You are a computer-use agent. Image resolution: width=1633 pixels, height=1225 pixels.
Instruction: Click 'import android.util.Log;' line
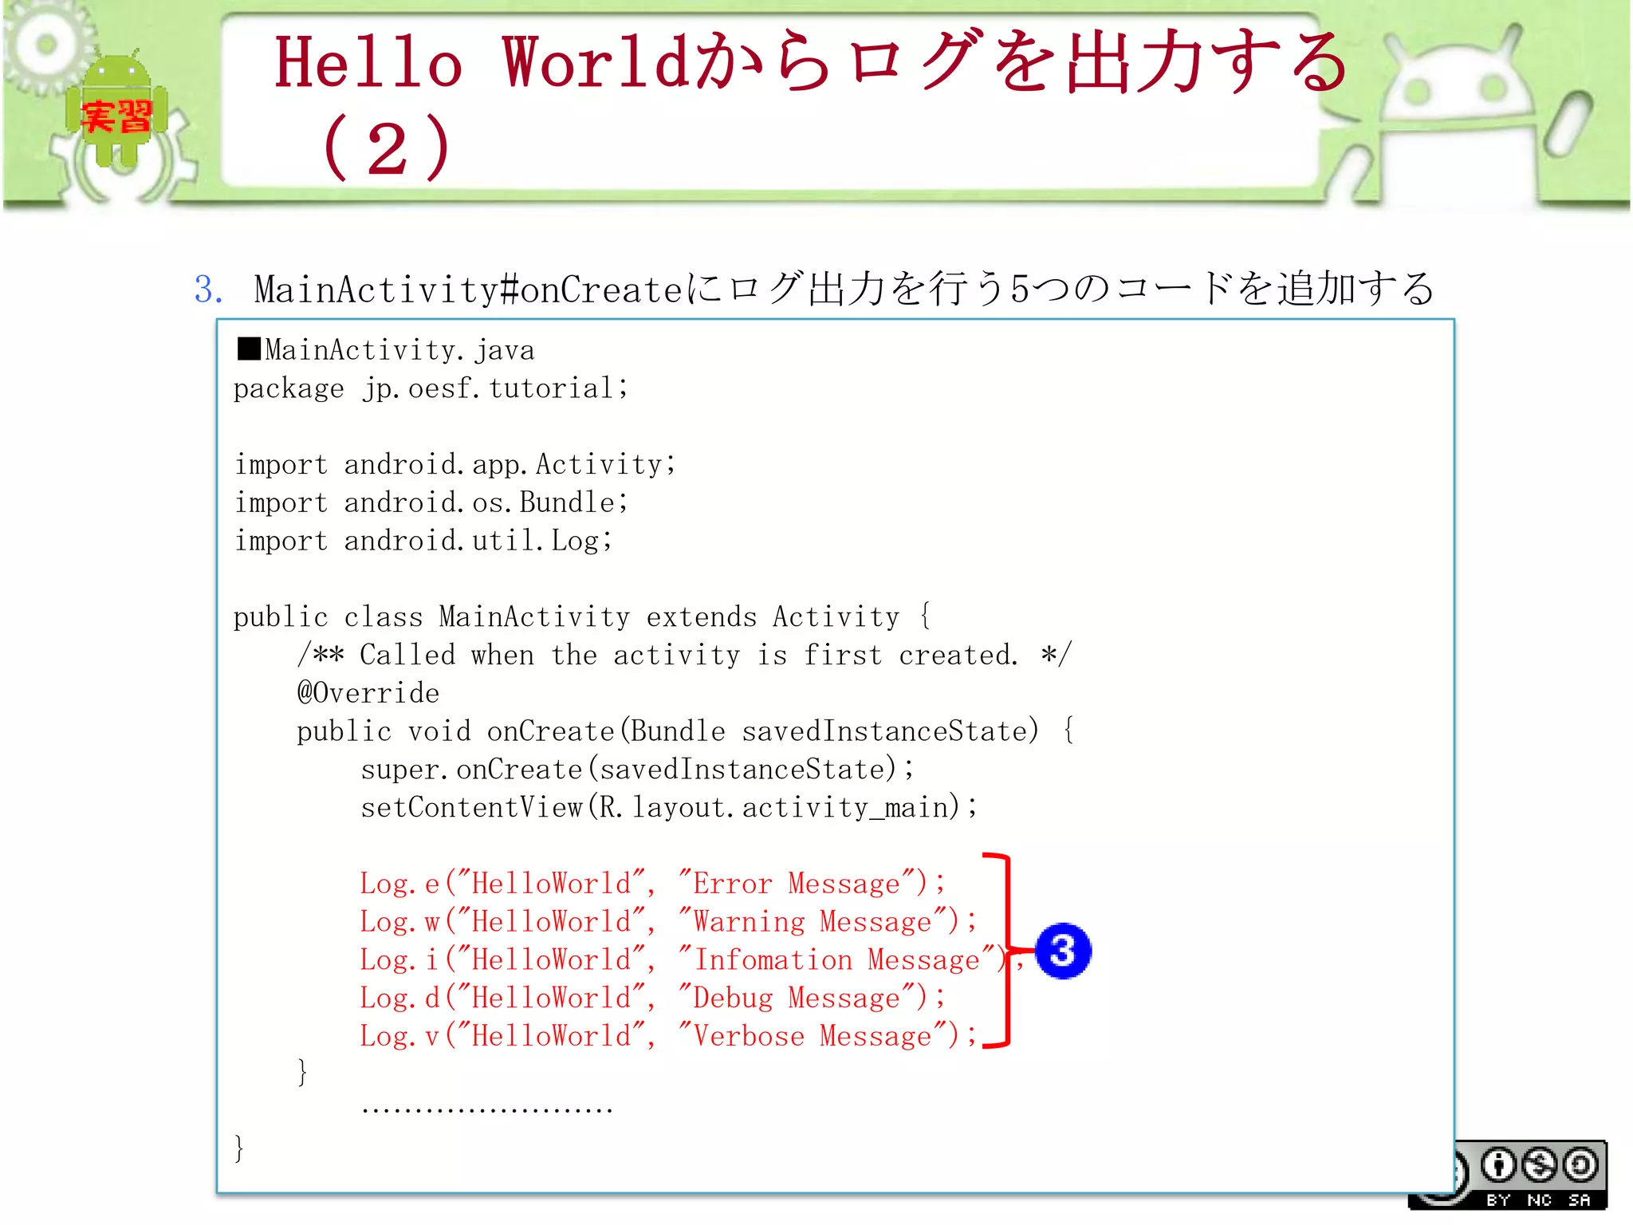click(x=423, y=541)
